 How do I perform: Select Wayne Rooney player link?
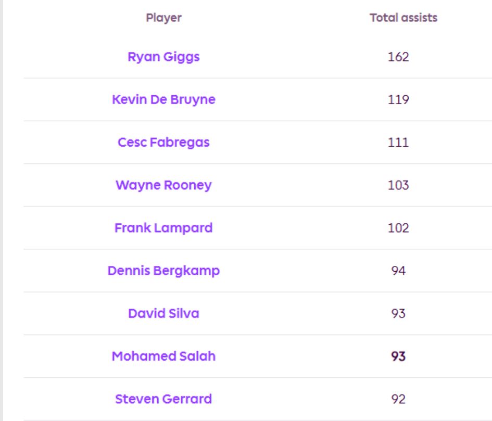pos(163,185)
